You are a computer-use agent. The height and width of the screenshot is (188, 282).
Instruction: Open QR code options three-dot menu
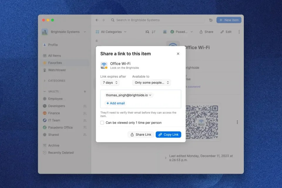[x=237, y=122]
